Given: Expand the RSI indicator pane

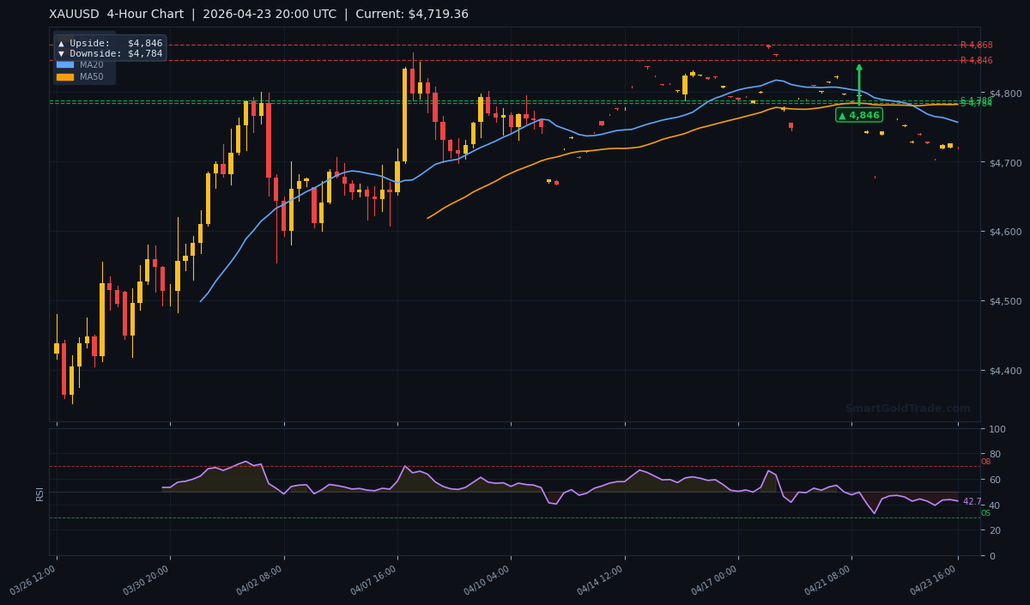Looking at the screenshot, I should click(39, 493).
